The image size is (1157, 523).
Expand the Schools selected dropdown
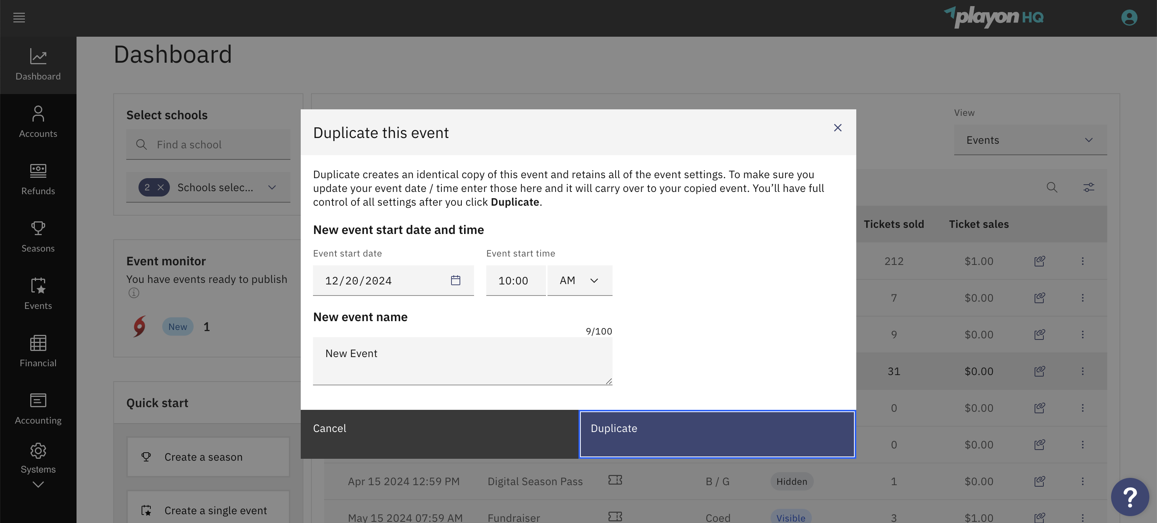tap(272, 187)
